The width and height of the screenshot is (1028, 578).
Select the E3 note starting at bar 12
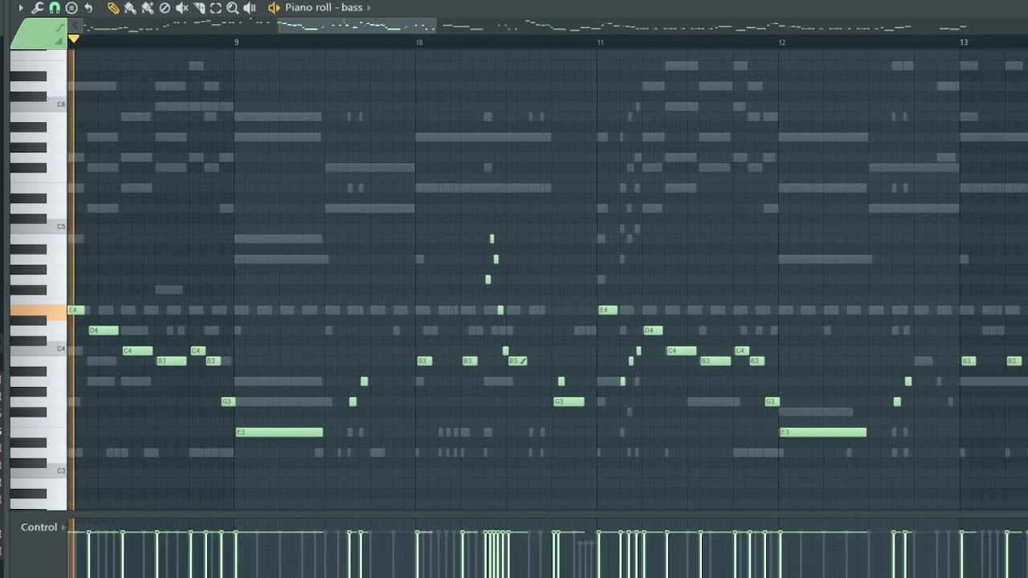click(x=823, y=432)
